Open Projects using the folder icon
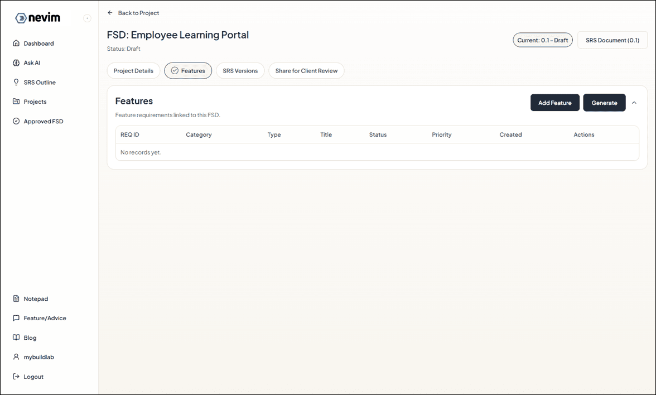656x395 pixels. (x=17, y=102)
